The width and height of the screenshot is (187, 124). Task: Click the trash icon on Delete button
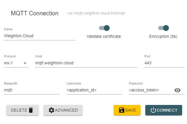31,110
